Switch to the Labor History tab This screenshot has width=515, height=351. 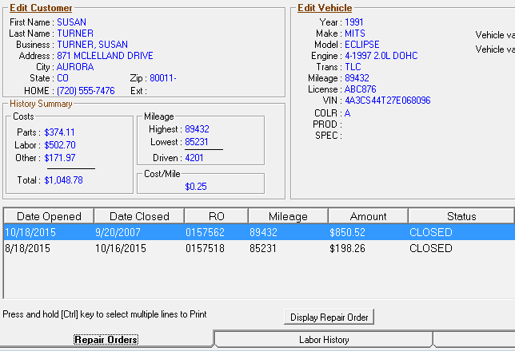[x=323, y=340]
